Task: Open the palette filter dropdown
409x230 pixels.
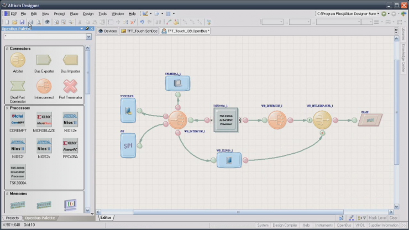Action: coord(88,37)
